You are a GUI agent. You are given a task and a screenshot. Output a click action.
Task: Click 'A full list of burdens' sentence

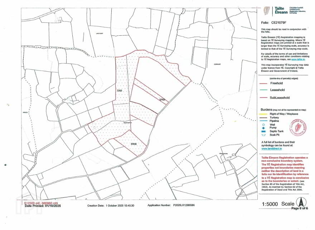tap(278, 144)
